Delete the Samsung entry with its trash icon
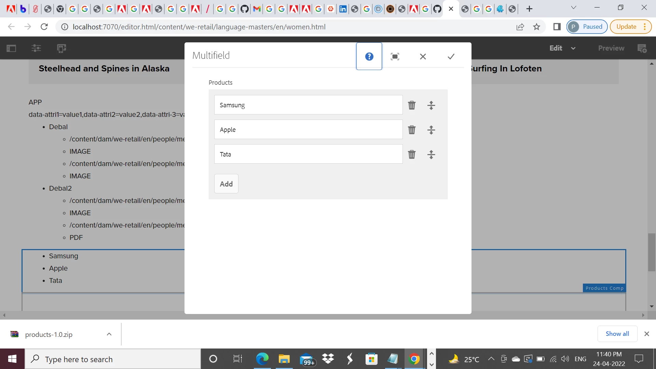The image size is (656, 369). click(x=412, y=105)
